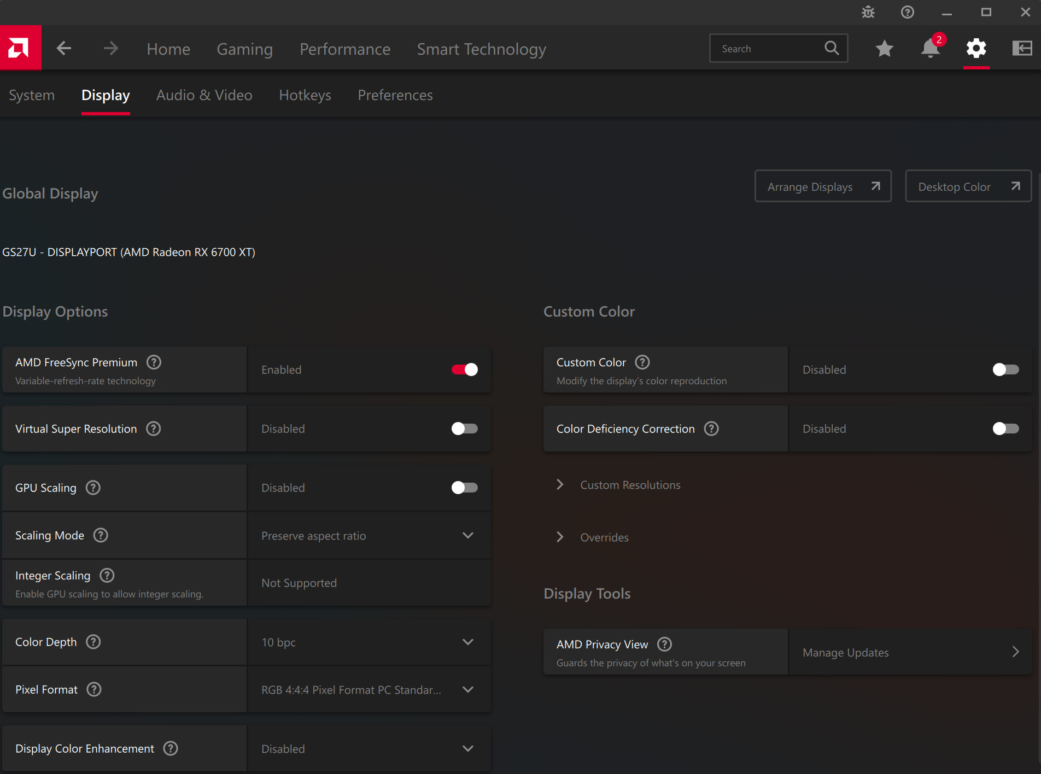Enable Color Deficiency Correction toggle
This screenshot has height=774, width=1041.
(1006, 429)
